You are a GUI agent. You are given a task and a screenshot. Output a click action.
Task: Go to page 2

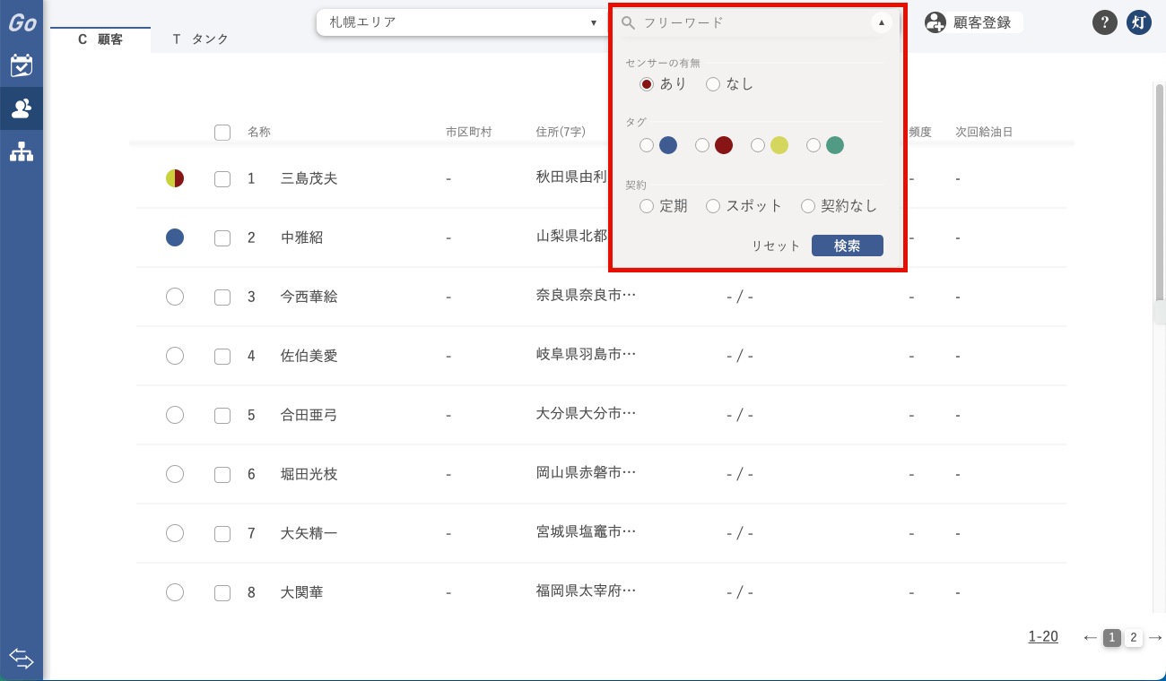point(1134,638)
